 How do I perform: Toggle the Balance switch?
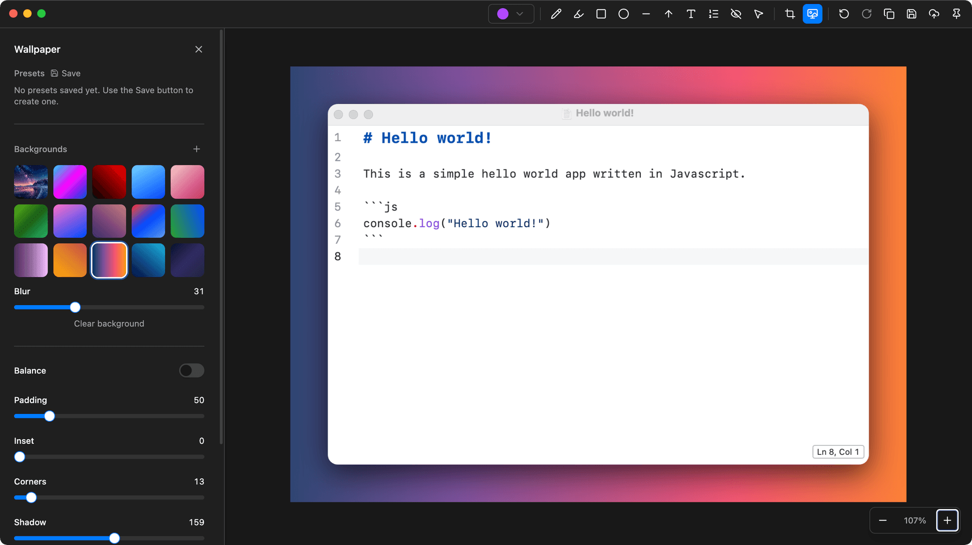tap(191, 370)
